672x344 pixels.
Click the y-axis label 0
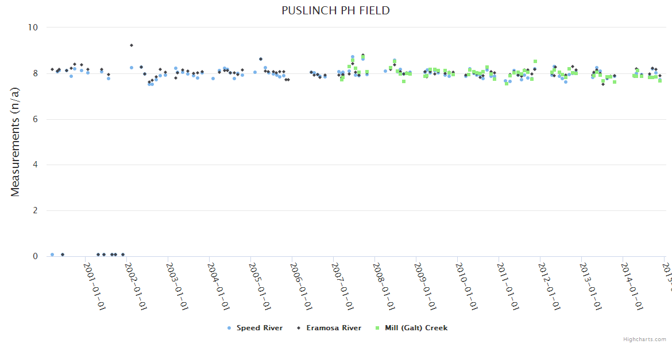coord(34,256)
